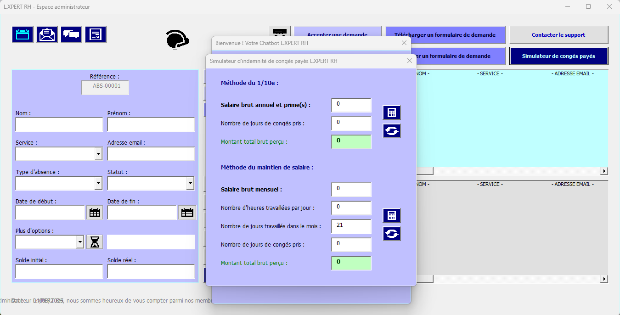620x315 pixels.
Task: Click the Salaire brut annuel et prime(s) field
Action: [x=351, y=105]
